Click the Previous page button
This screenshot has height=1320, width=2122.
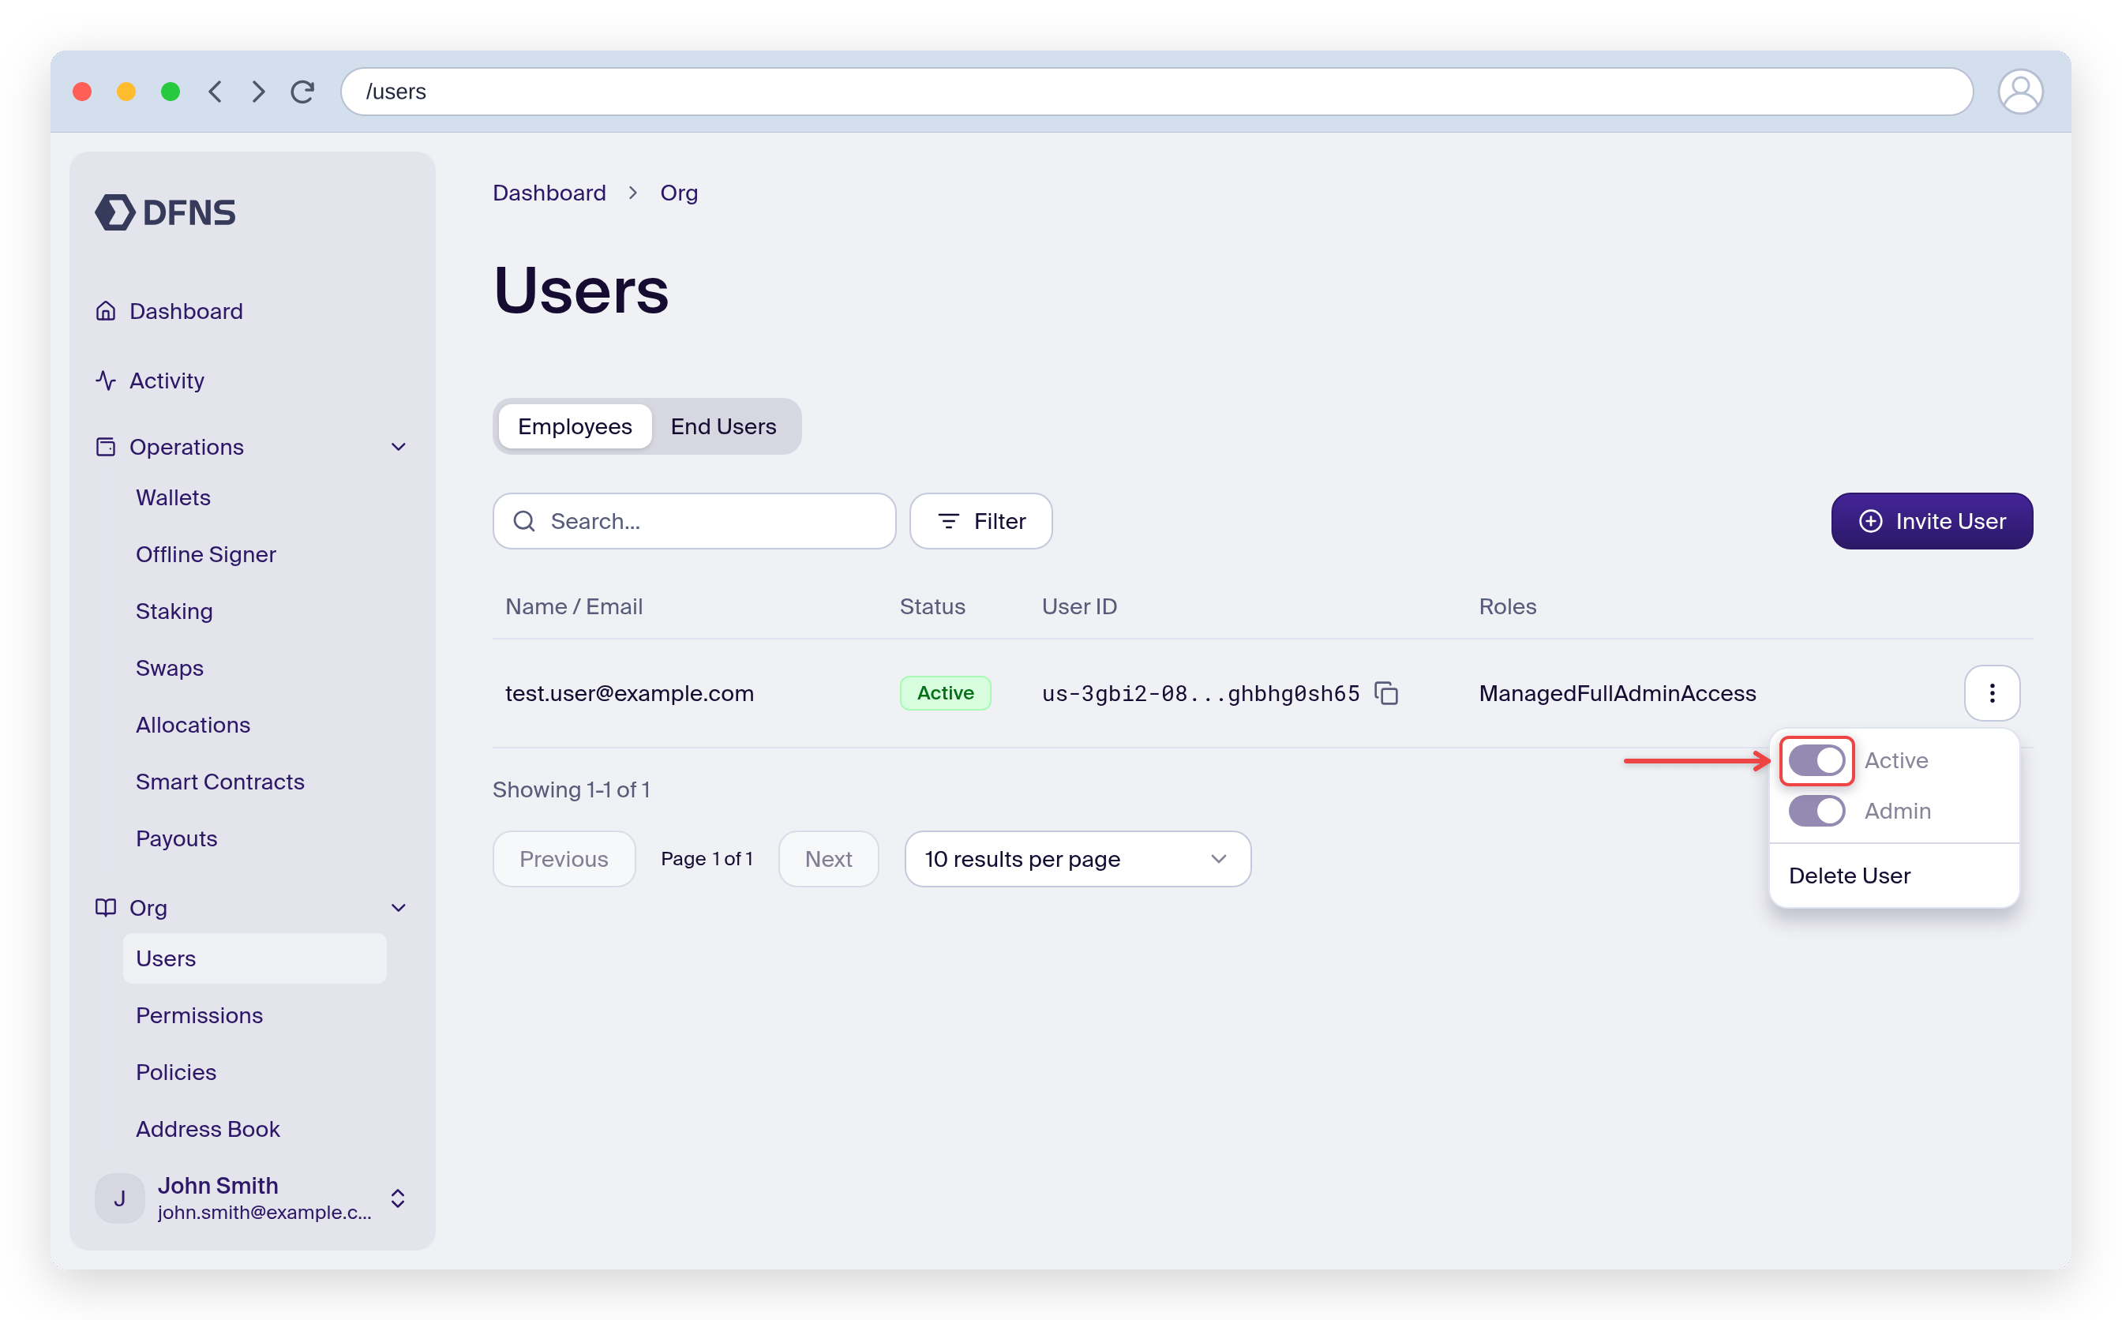[x=564, y=859]
